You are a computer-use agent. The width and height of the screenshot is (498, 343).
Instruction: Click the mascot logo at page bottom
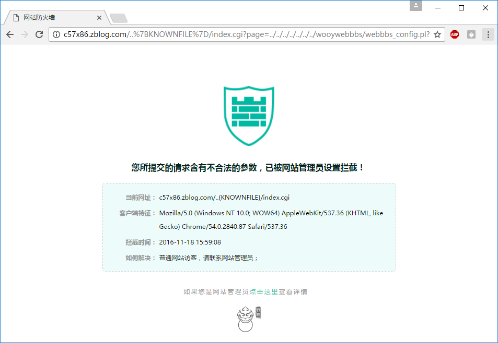249,319
